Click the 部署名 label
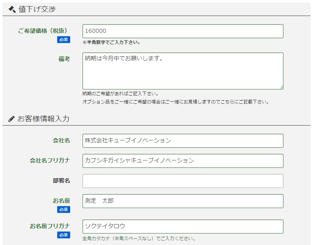The image size is (313, 245). pyautogui.click(x=61, y=181)
